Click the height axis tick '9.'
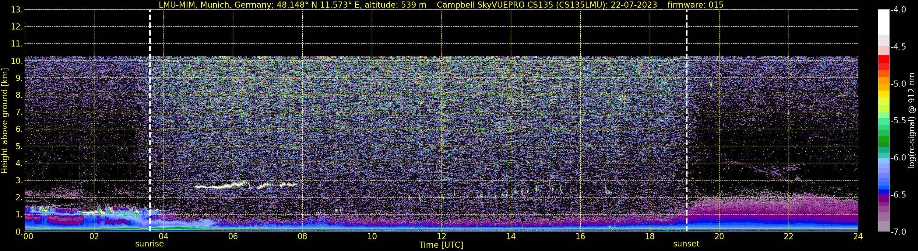918x251 pixels. 19,78
